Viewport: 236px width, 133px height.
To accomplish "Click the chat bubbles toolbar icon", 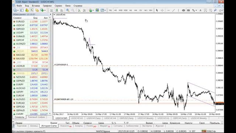I will pyautogui.click(x=221, y=10).
